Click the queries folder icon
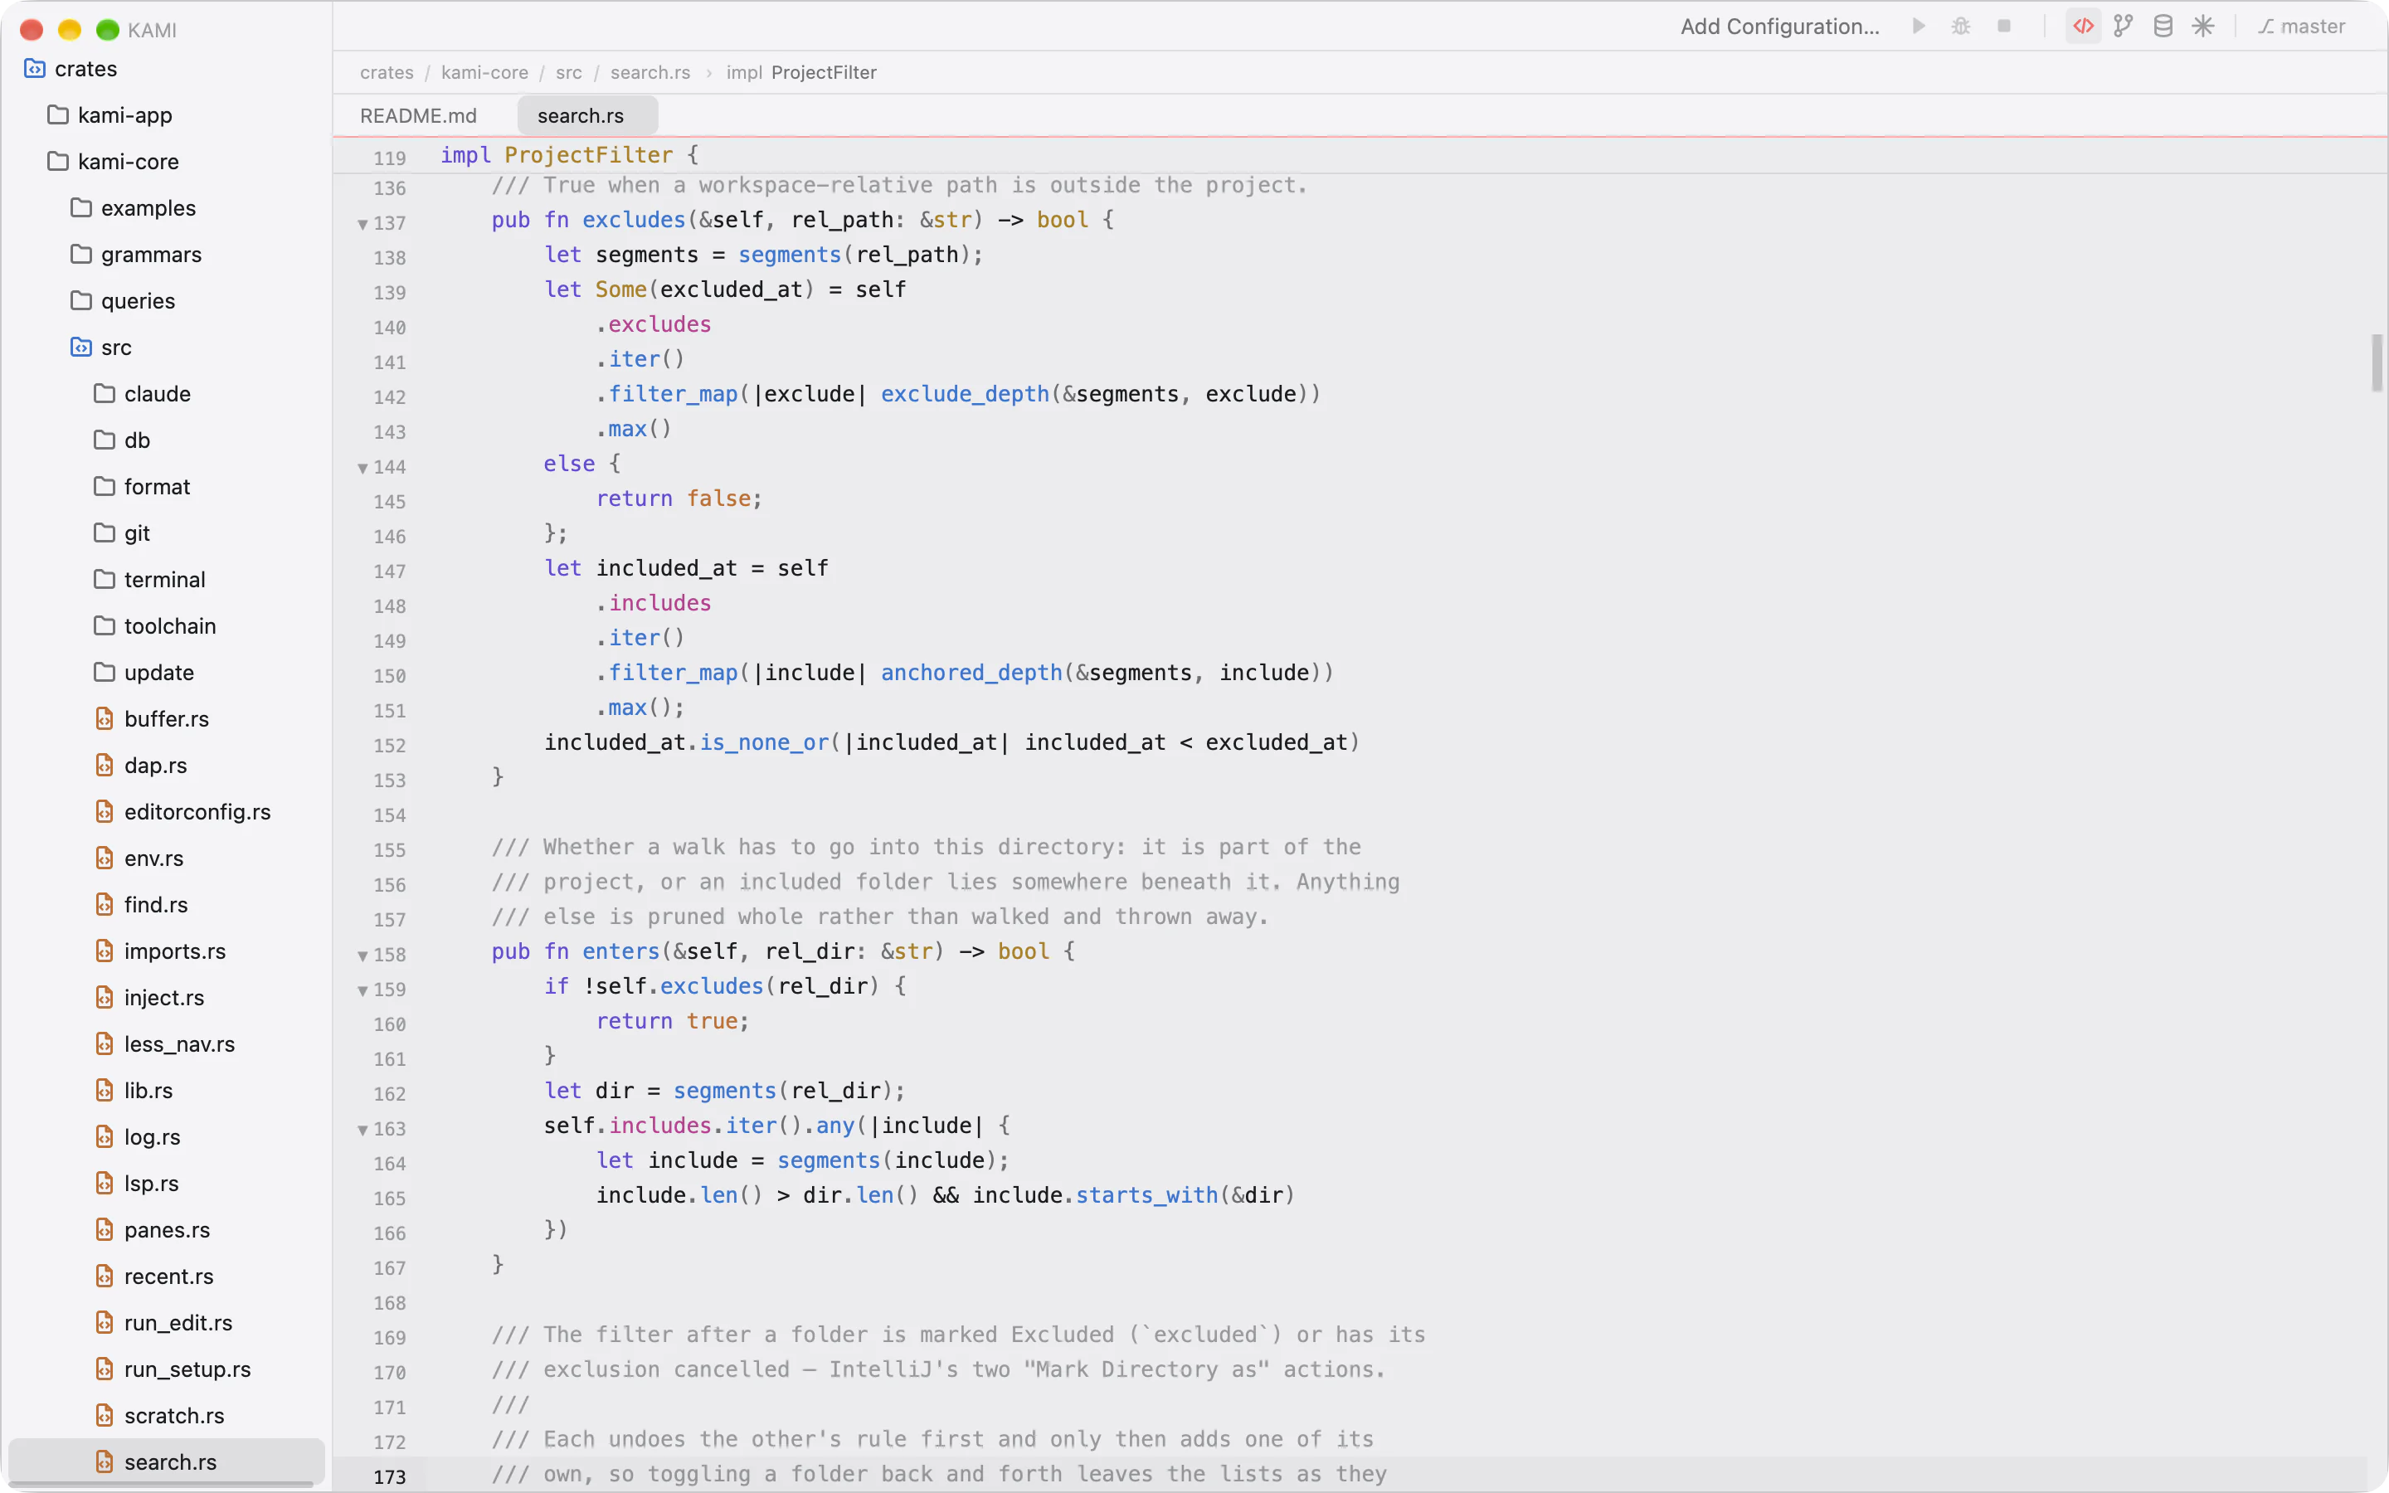 click(x=81, y=301)
